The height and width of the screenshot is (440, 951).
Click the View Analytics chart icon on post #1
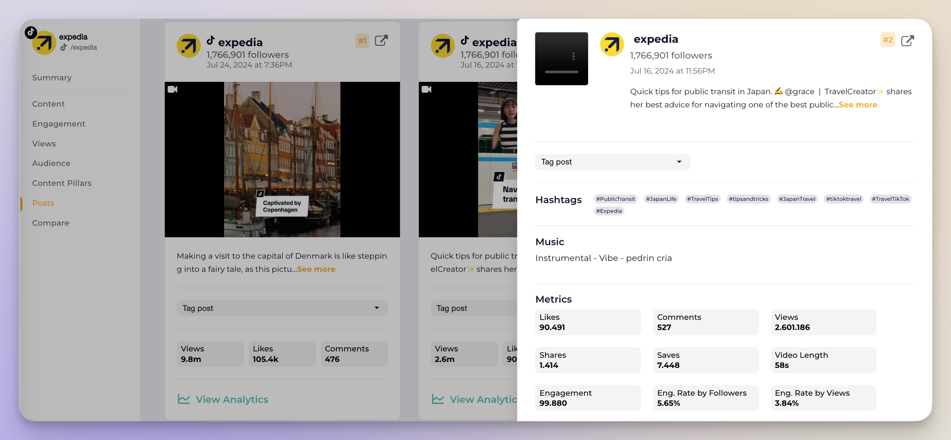184,399
